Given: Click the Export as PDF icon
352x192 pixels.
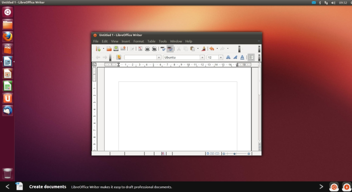Looking at the screenshot, I should coord(140,48).
